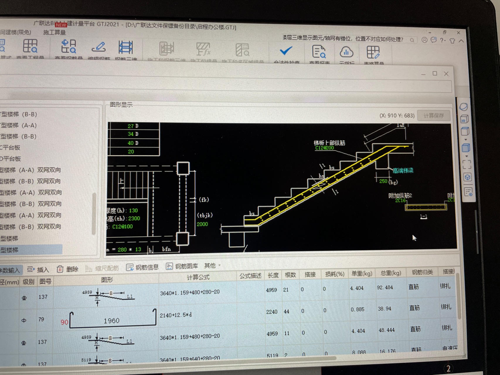Click the 插入 insert row button
This screenshot has width=500, height=375.
pyautogui.click(x=38, y=269)
